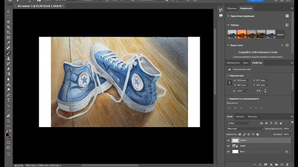The image size is (298, 167).
Task: Toggle lock position icon
Action: tap(249, 134)
